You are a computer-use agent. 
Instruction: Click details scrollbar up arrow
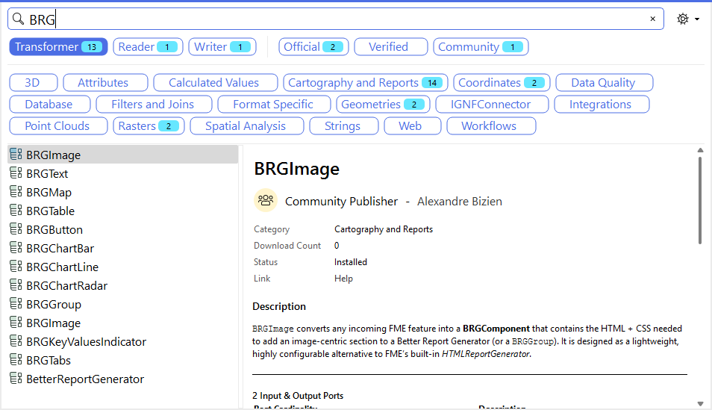700,150
